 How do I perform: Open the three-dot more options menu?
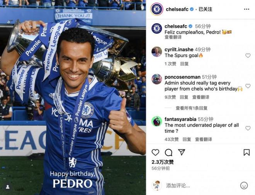coord(246,9)
